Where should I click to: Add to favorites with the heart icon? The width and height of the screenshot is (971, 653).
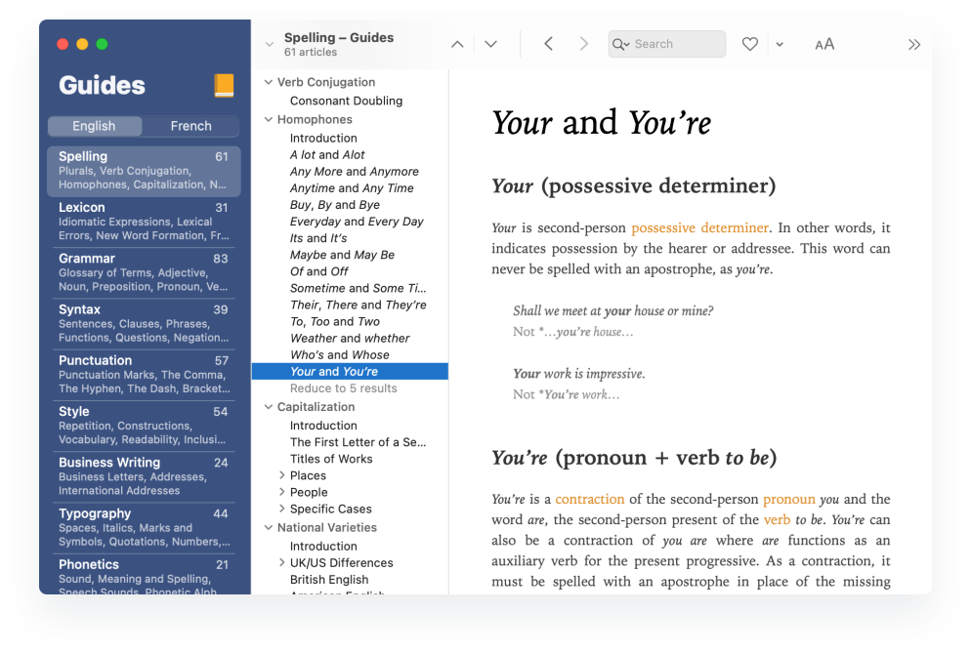[749, 44]
